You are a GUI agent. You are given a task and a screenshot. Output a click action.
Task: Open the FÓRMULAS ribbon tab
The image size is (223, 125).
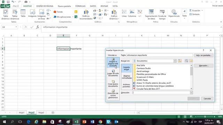[x=80, y=6]
